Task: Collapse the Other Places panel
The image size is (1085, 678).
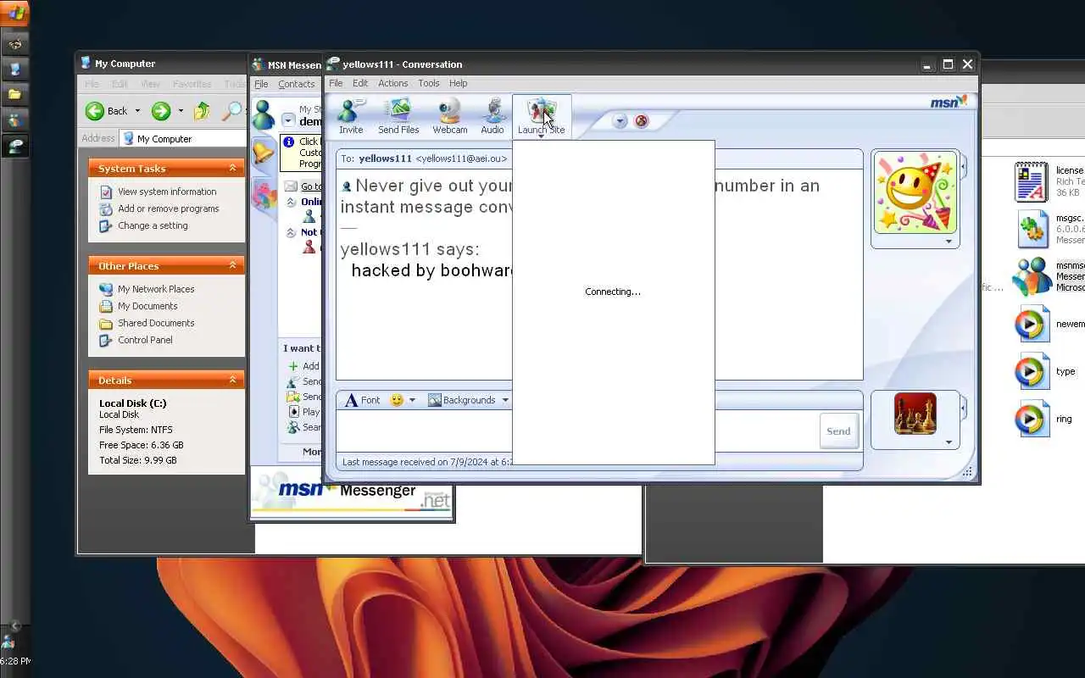Action: pos(232,266)
